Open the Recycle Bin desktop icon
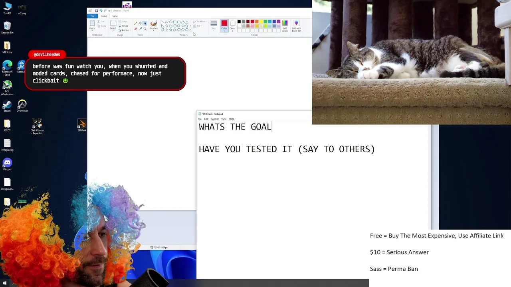The width and height of the screenshot is (511, 287). tap(7, 28)
